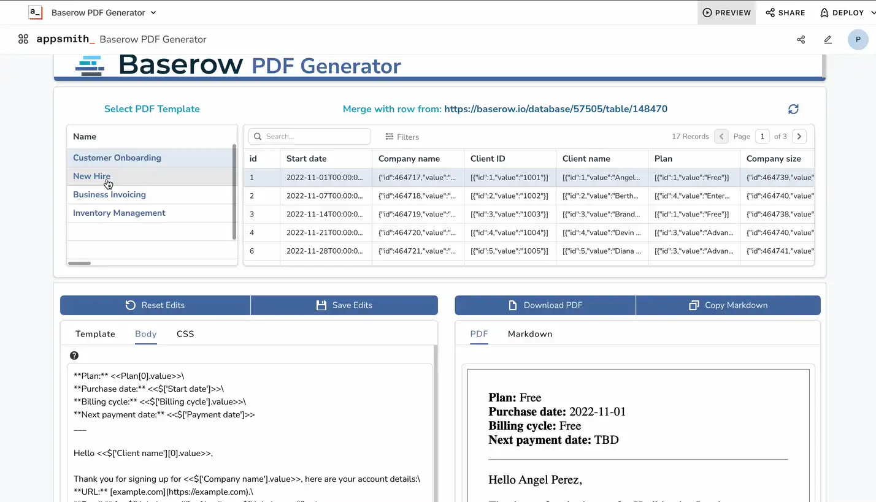Switch to the Markdown tab
The width and height of the screenshot is (876, 502).
pos(530,334)
